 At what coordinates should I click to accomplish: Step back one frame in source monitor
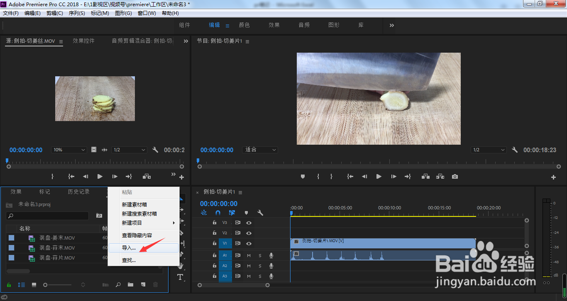point(86,176)
